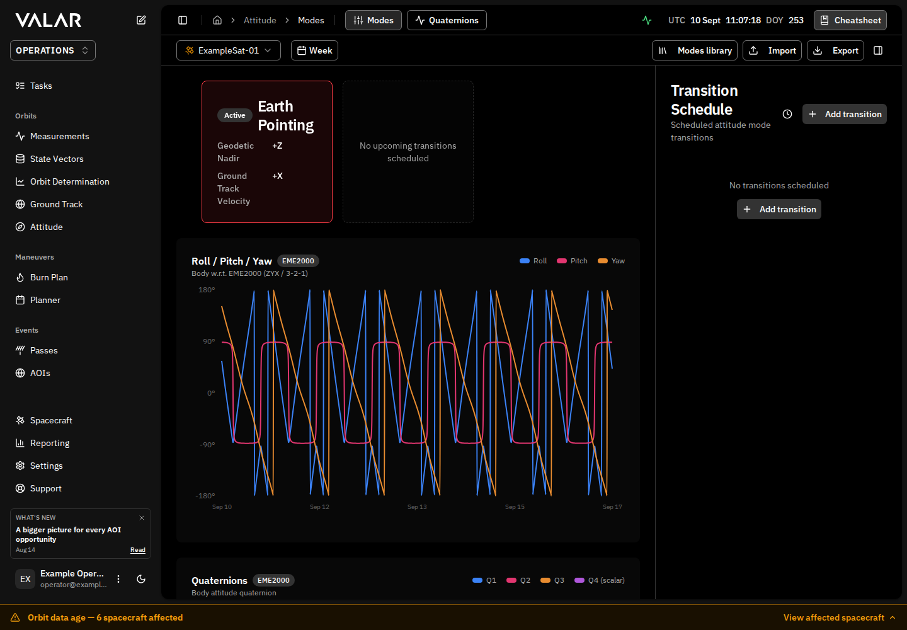
Task: Open the Example Operator account profile
Action: coord(61,579)
